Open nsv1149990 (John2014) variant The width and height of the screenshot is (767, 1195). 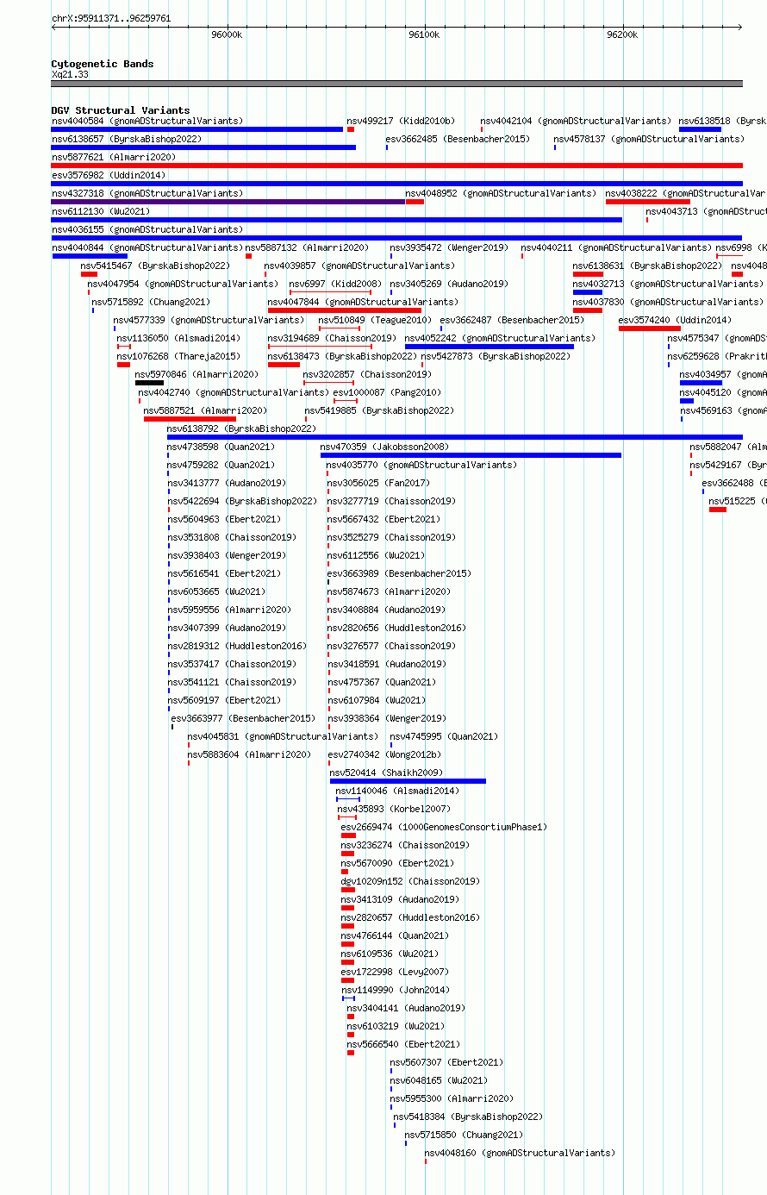396,990
